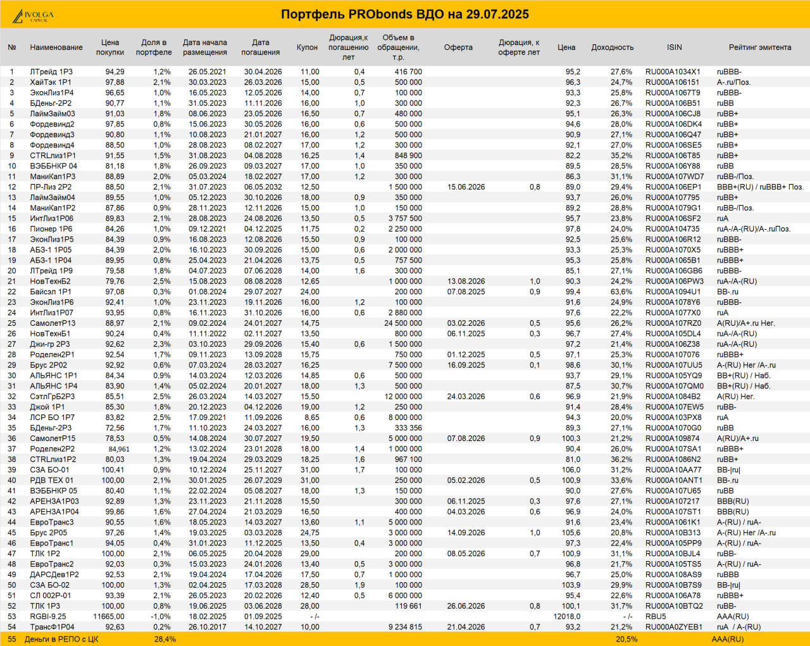Viewport: 810px width, 646px height.
Task: Select the bond name 'Брус 2Р02'
Action: tap(48, 365)
